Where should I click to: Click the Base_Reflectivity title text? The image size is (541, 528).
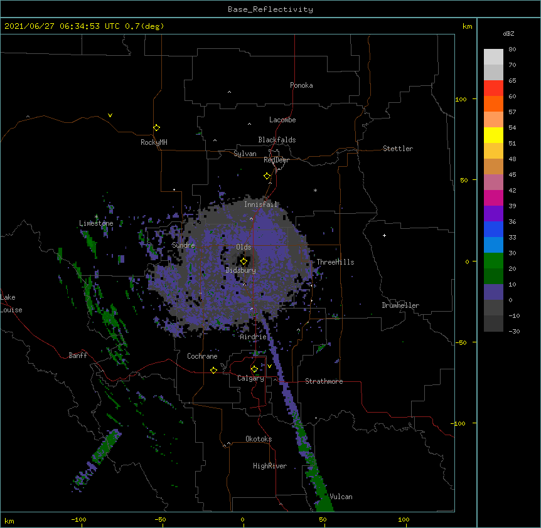(270, 9)
